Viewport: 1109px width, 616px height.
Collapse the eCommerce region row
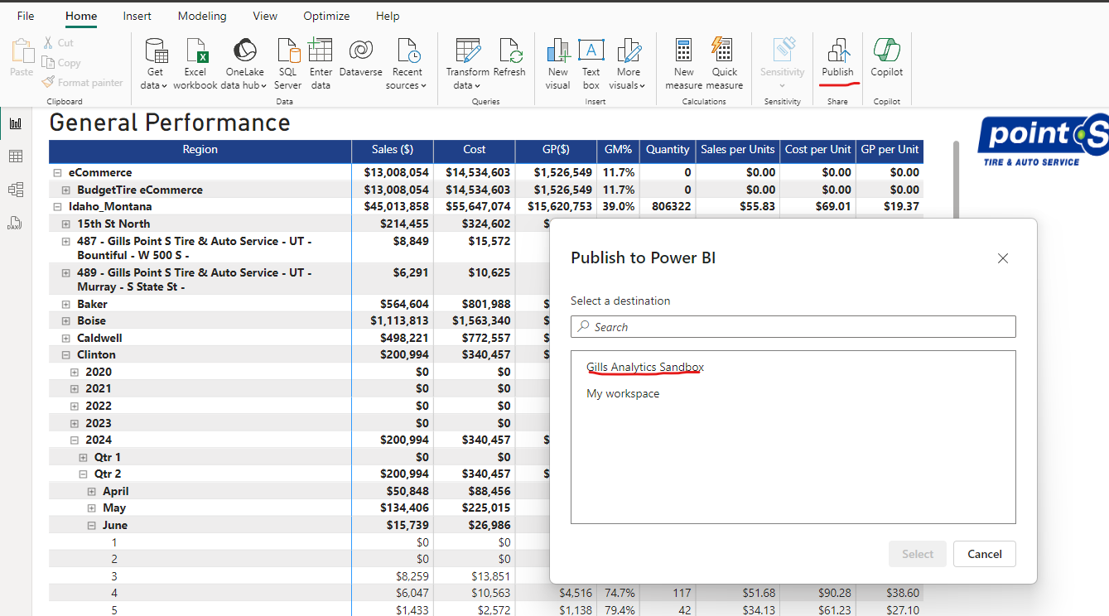58,173
